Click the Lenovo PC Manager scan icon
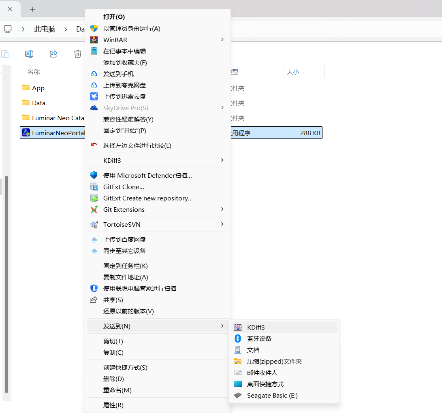This screenshot has width=442, height=413. click(94, 288)
